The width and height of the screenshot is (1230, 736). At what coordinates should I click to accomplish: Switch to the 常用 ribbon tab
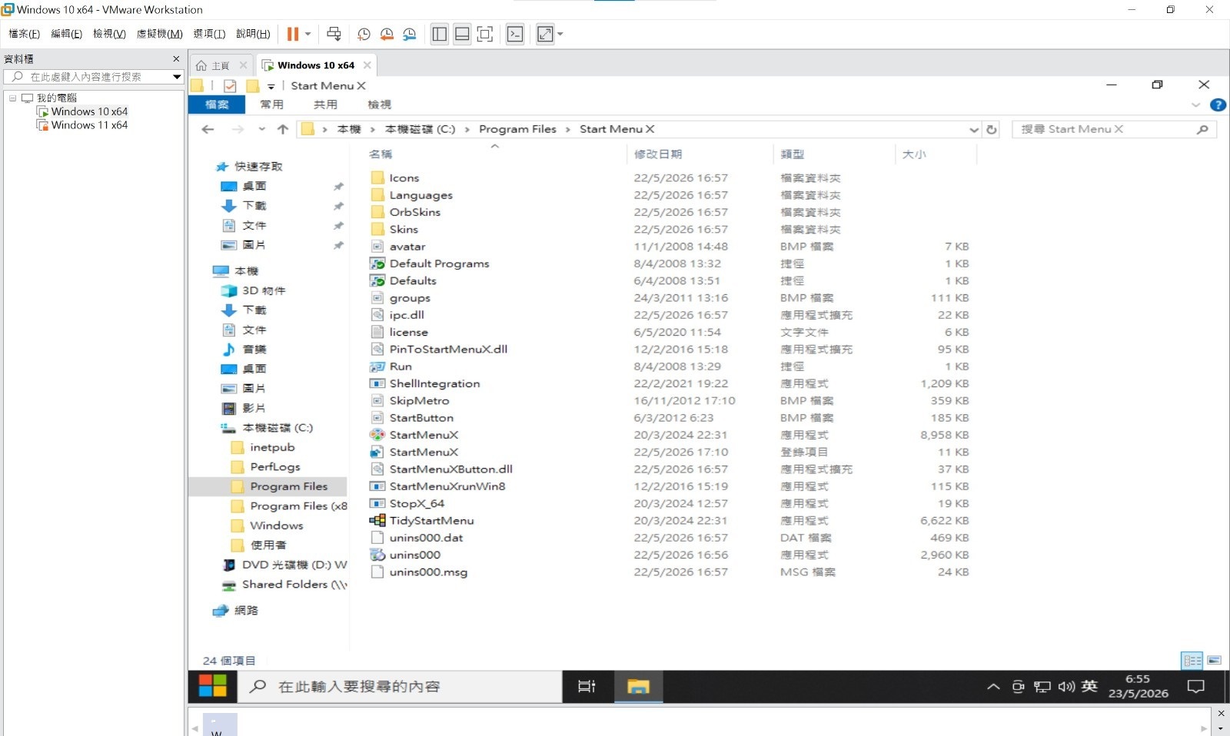coord(271,104)
